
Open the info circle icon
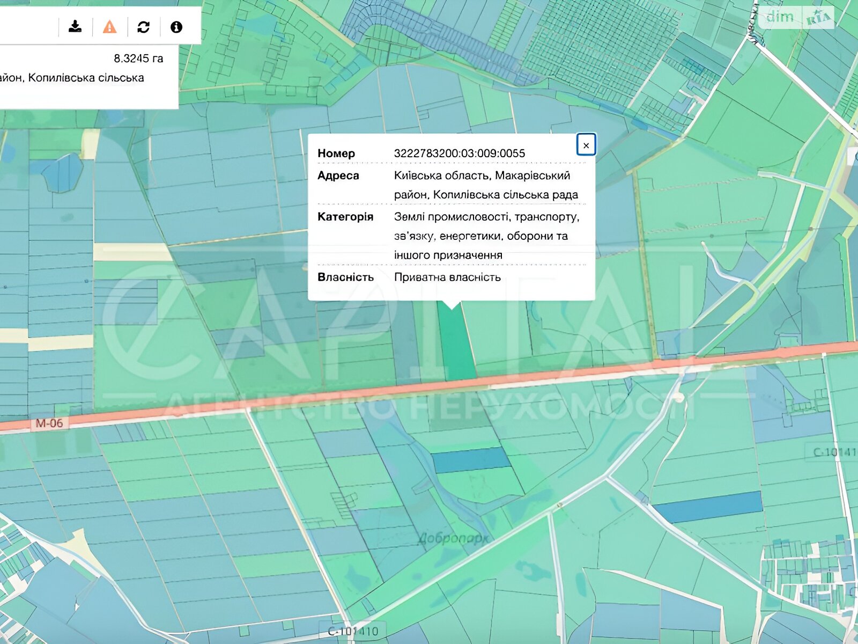tap(176, 27)
